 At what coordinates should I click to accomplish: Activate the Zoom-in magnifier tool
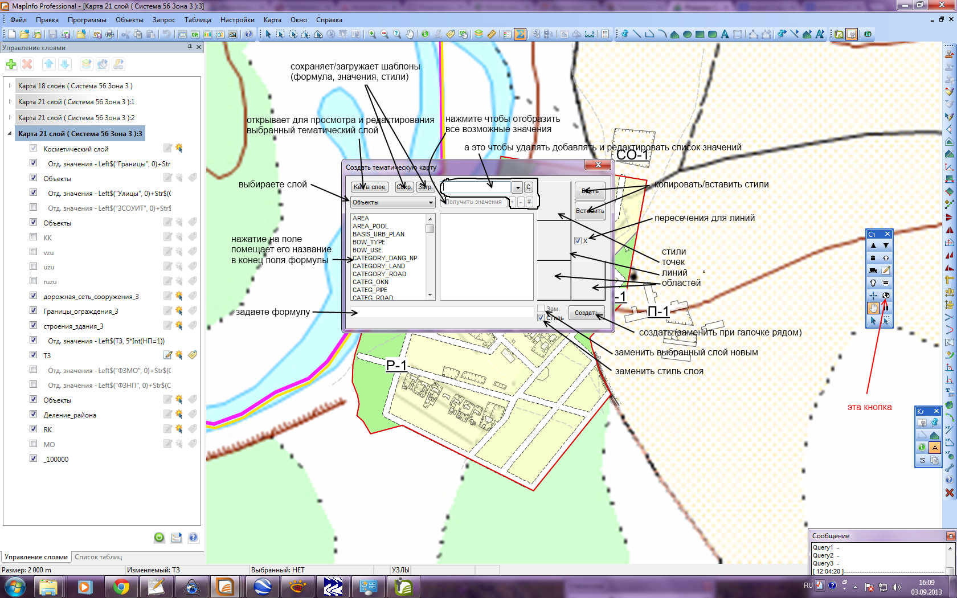[372, 34]
